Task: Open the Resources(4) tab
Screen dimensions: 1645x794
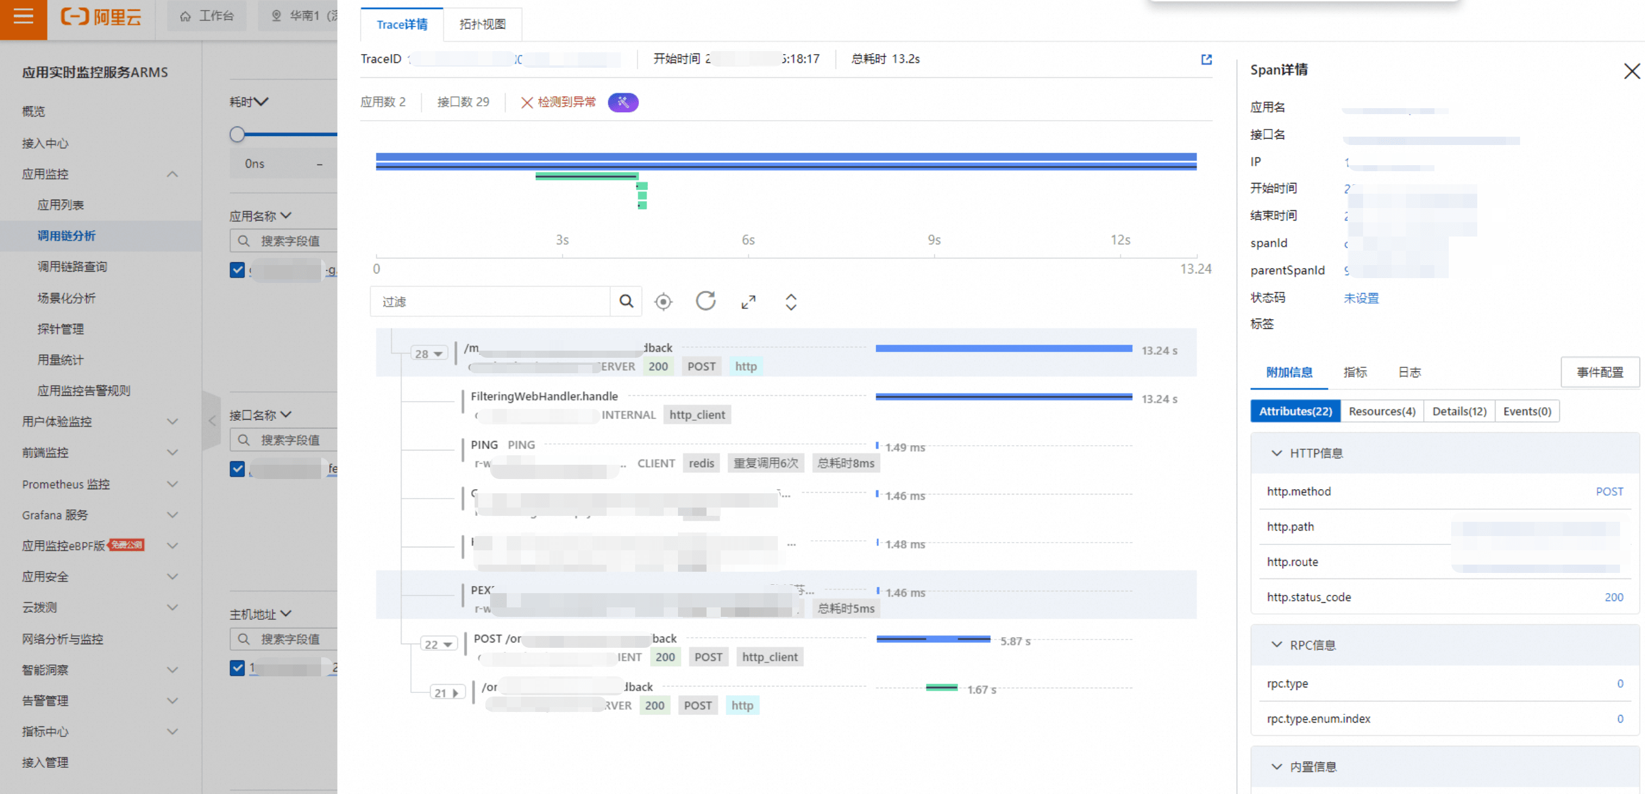Action: (x=1382, y=411)
